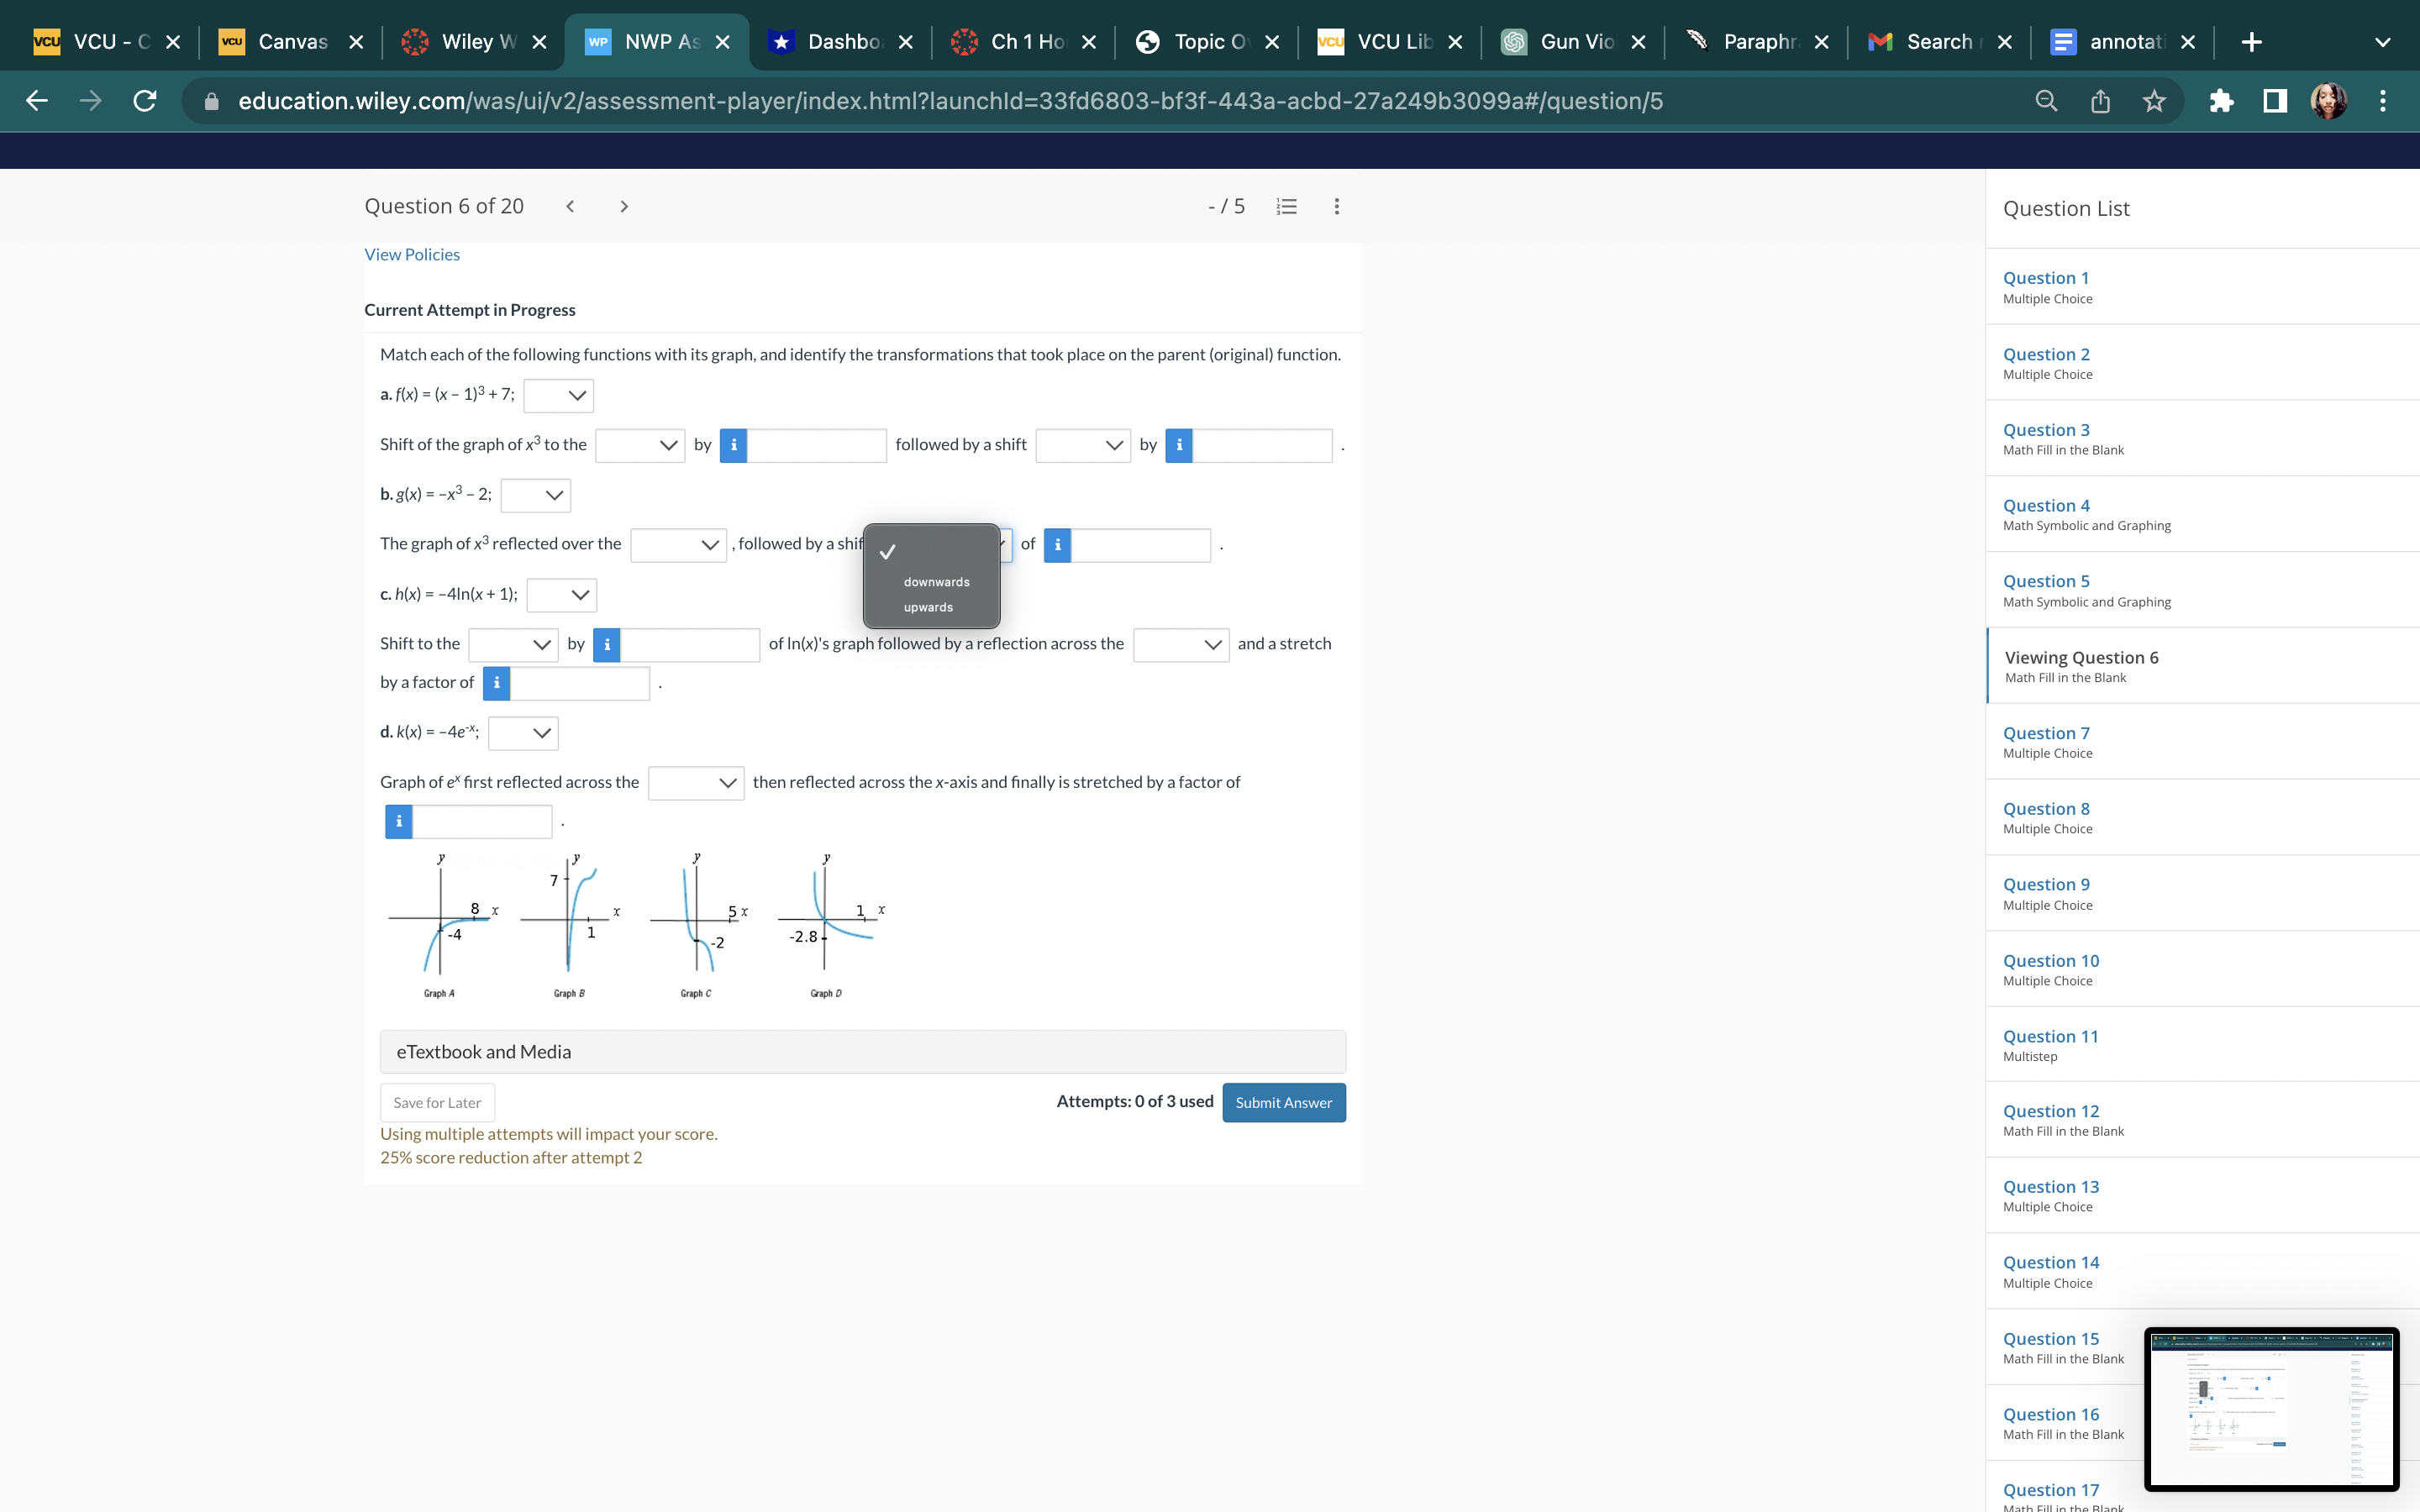This screenshot has height=1512, width=2420.
Task: Click the navigate to previous question arrow
Action: (x=570, y=206)
